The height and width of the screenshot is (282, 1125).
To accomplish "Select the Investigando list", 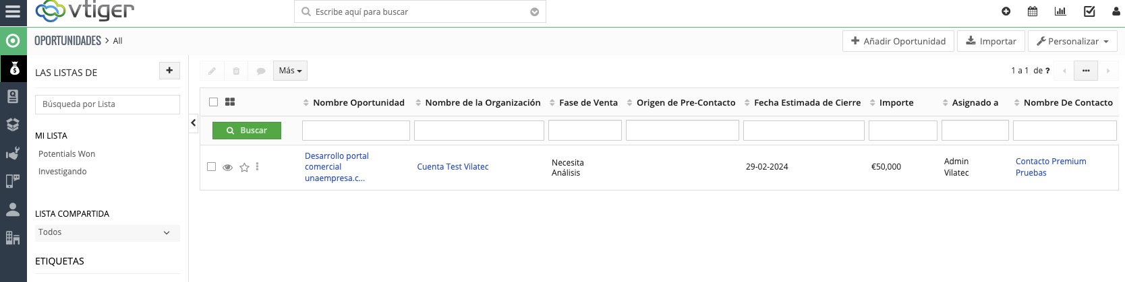I will 62,172.
